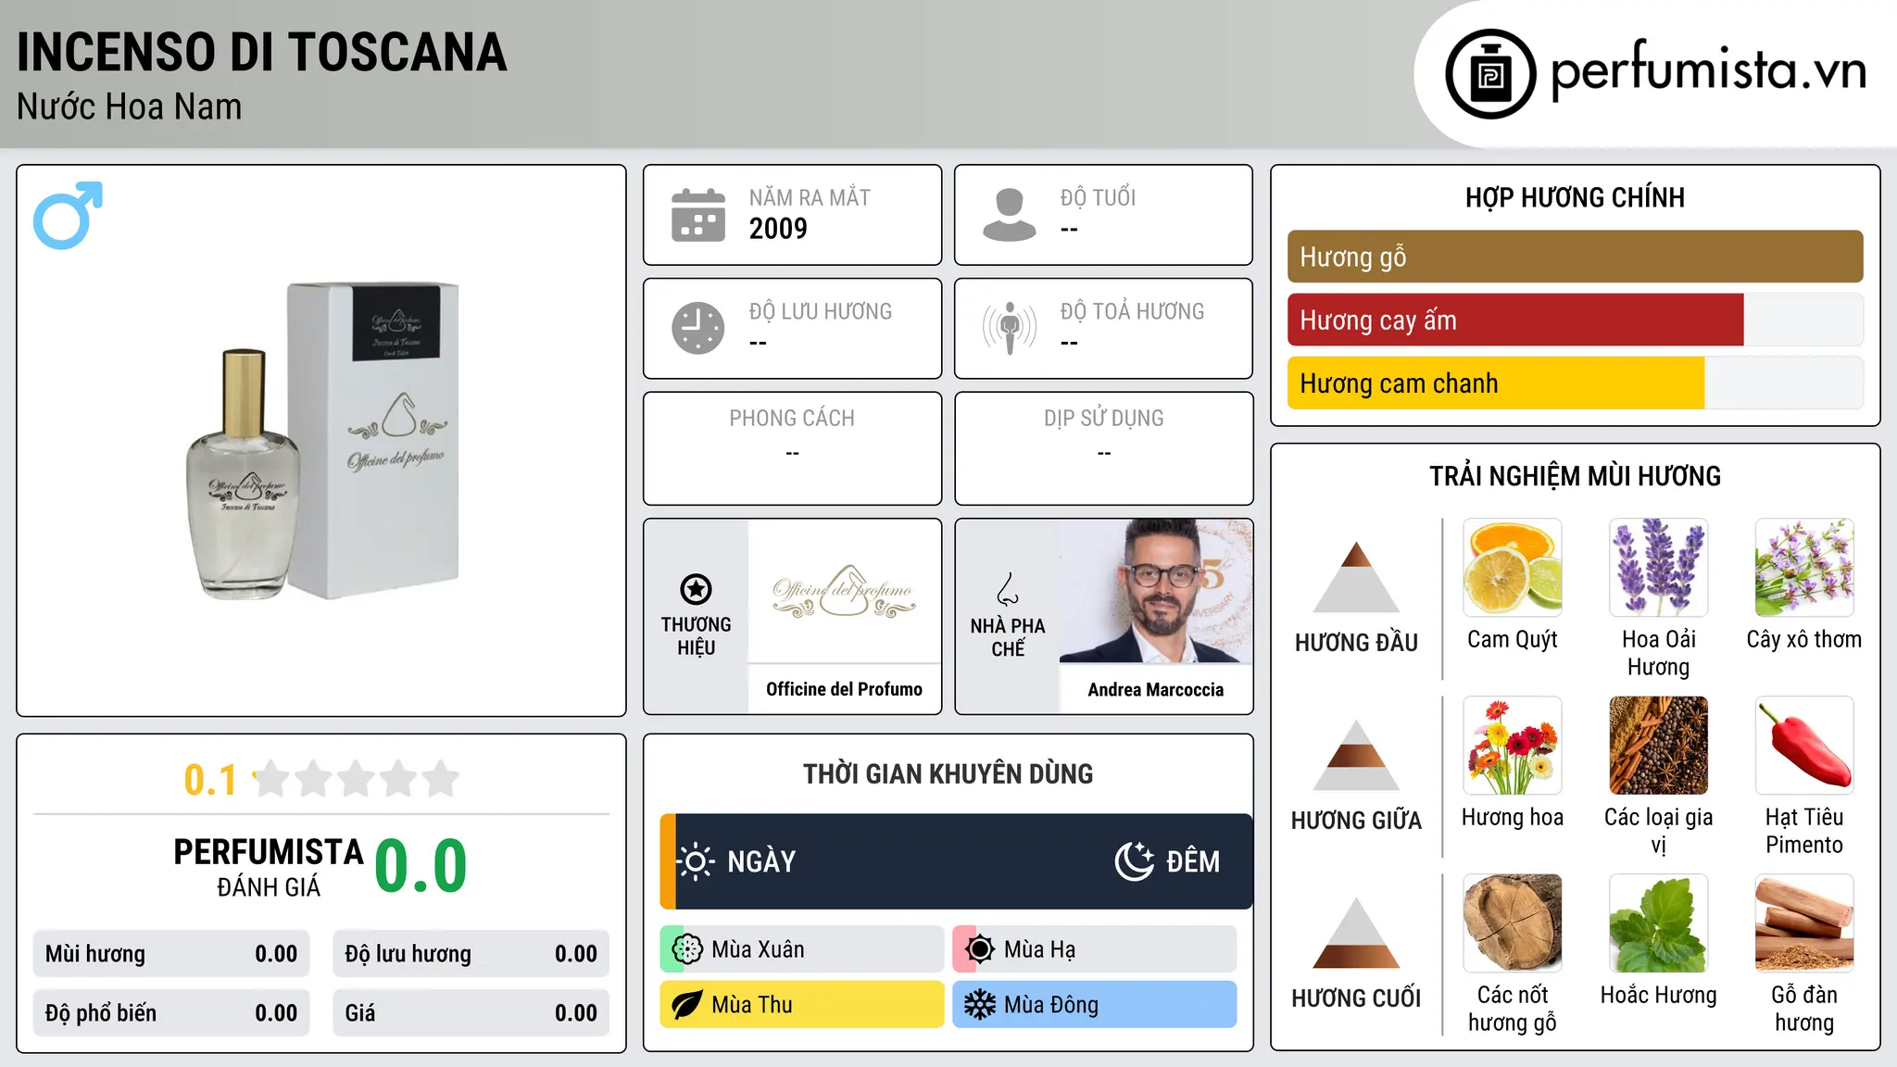Click the Ngày label in day-night bar
Screen dimensions: 1897x1067
tap(761, 861)
